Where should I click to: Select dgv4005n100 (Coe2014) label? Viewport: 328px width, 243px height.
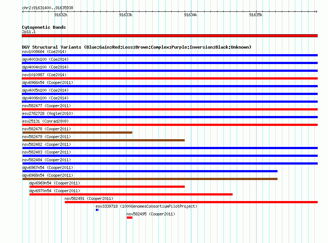coord(45,90)
